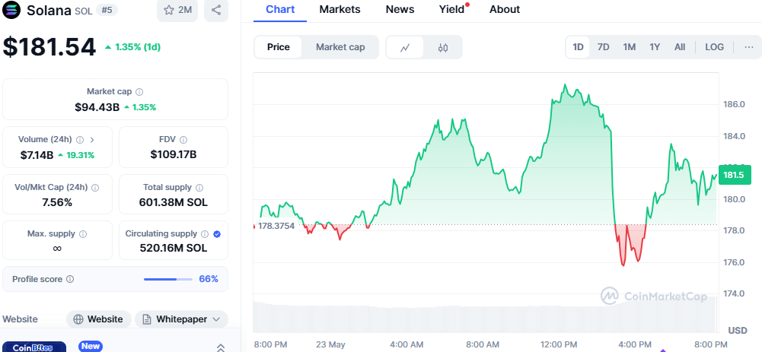Click the $181.54 price text
Screen dimensions: 762x352
click(x=49, y=47)
